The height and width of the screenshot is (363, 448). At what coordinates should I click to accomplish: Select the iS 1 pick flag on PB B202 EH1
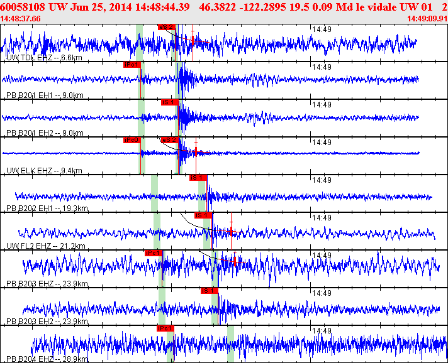[198, 177]
